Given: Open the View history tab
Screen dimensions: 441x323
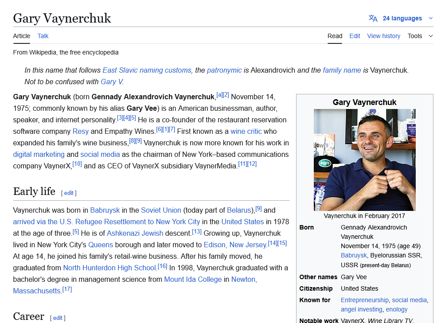Looking at the screenshot, I should (384, 36).
